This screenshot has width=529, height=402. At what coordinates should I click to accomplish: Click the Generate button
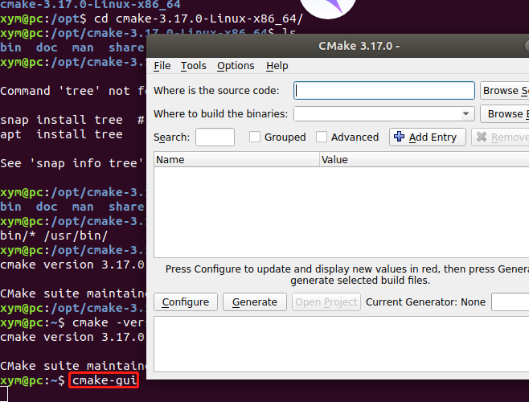pos(255,301)
